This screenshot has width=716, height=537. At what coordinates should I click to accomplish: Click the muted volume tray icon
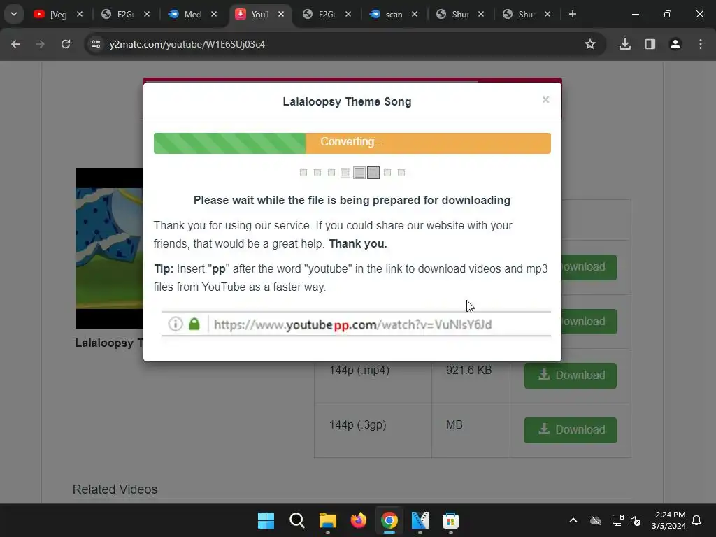click(636, 520)
